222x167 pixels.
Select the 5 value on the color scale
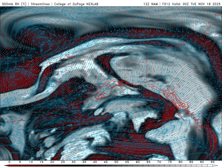20,162
